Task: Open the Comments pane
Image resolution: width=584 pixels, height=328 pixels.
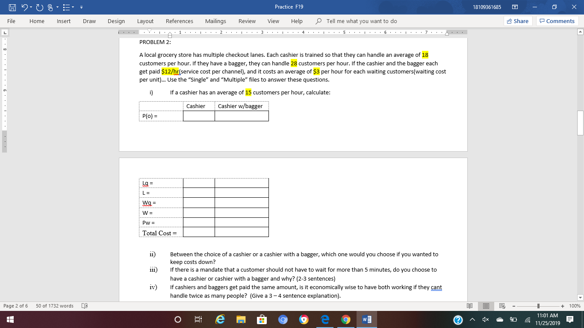Action: point(557,21)
